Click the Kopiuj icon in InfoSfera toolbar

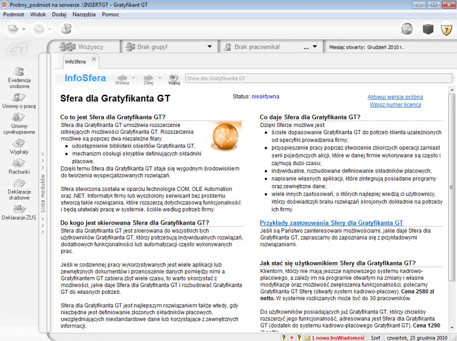click(x=174, y=79)
